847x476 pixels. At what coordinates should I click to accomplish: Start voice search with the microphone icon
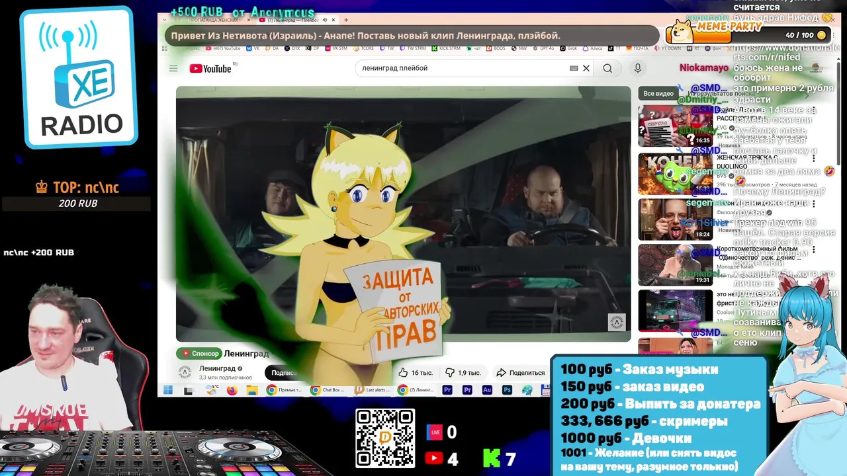coord(638,68)
